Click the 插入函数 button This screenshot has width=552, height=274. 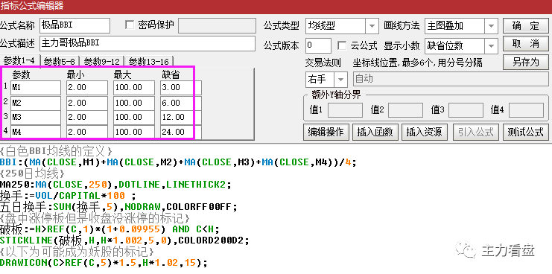pyautogui.click(x=375, y=132)
